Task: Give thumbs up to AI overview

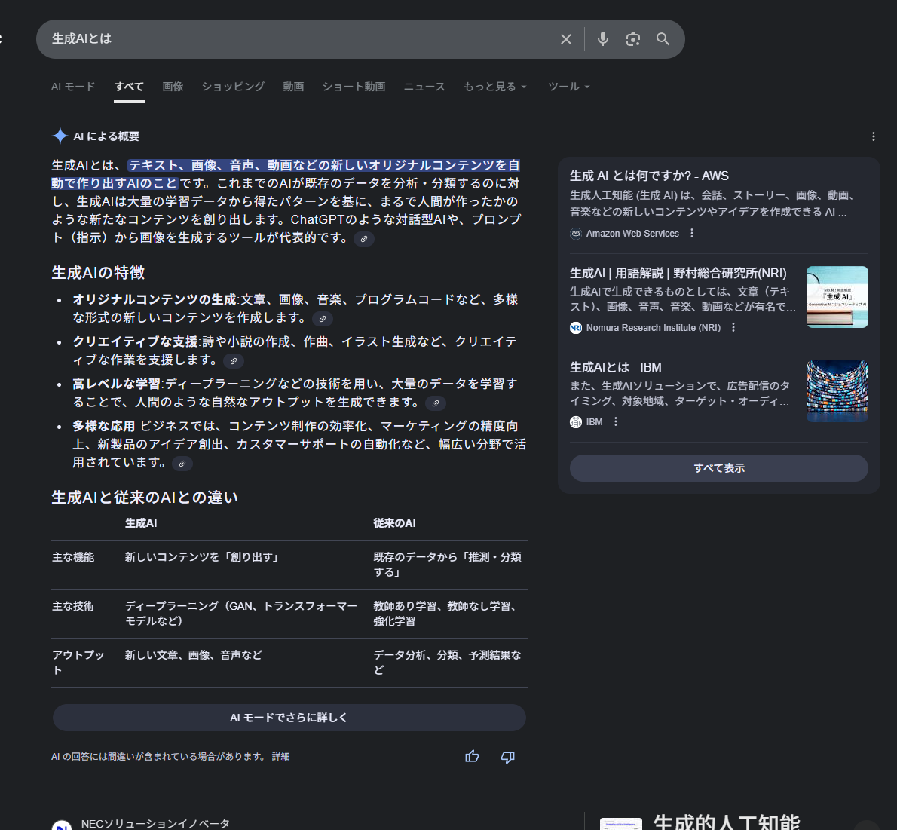Action: click(x=472, y=756)
